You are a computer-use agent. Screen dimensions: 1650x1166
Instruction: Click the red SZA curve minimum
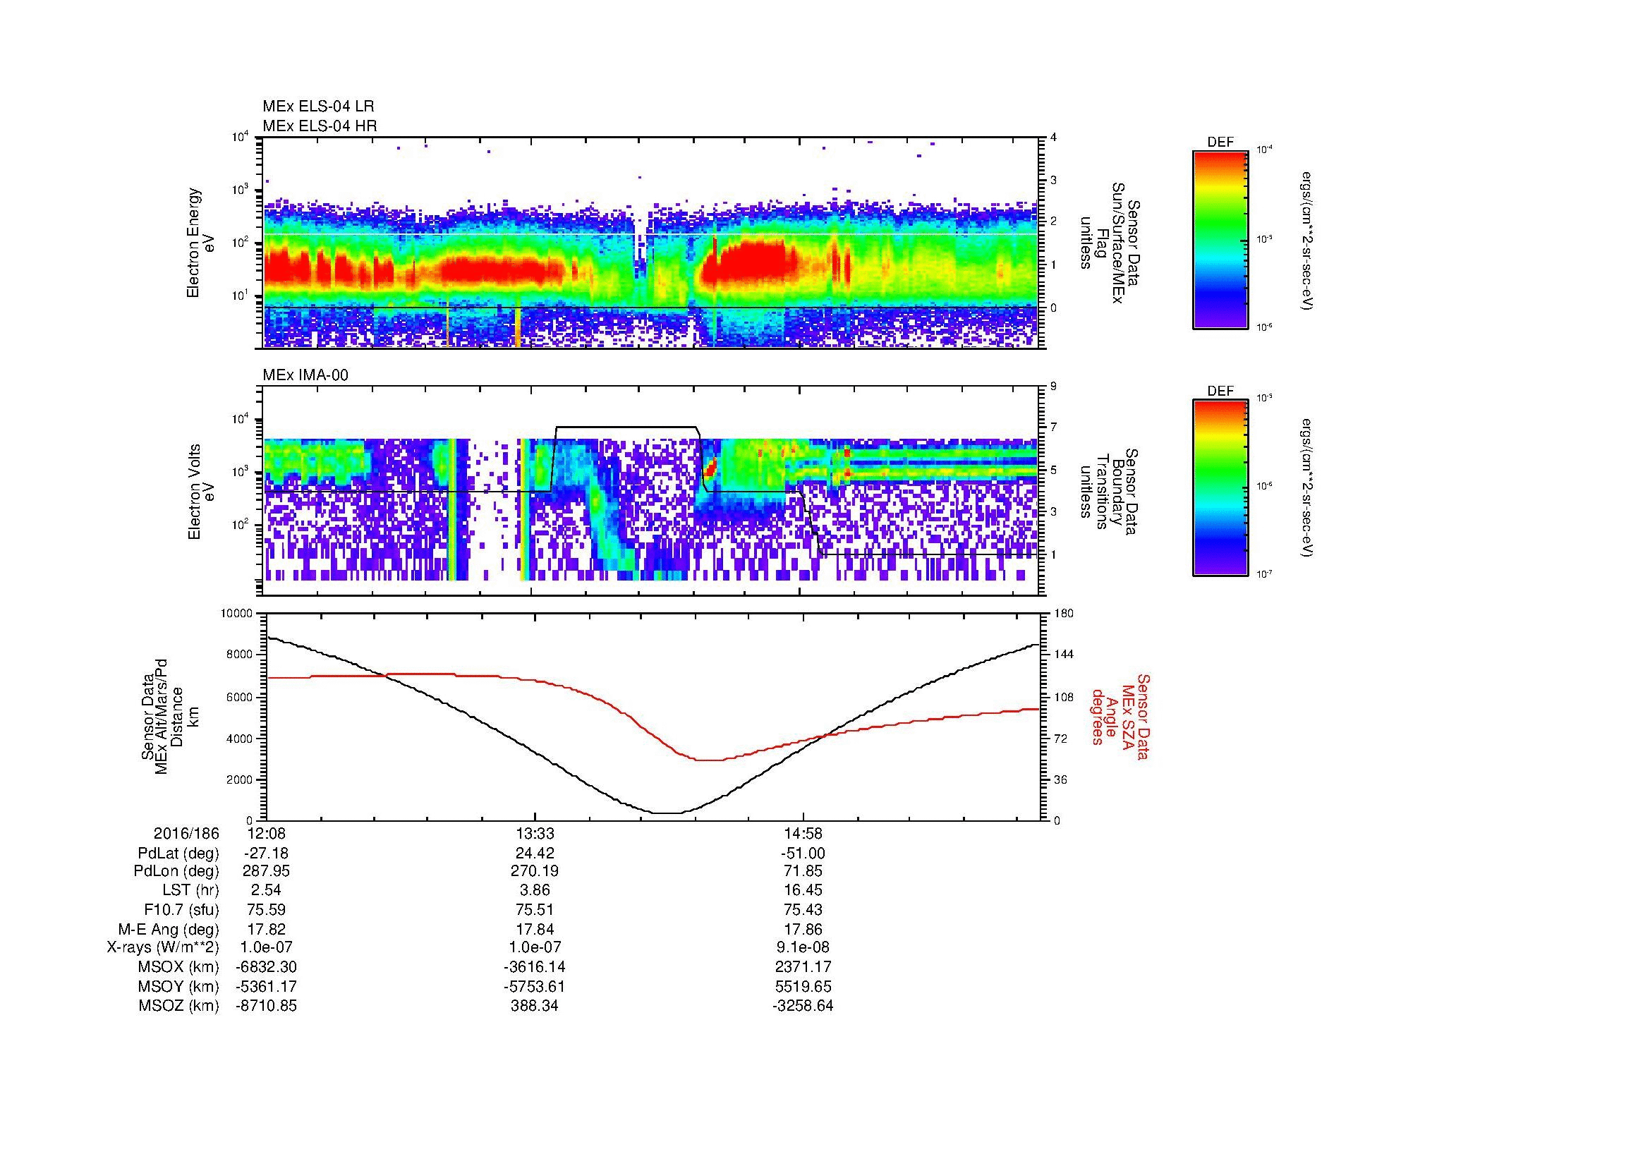point(710,760)
